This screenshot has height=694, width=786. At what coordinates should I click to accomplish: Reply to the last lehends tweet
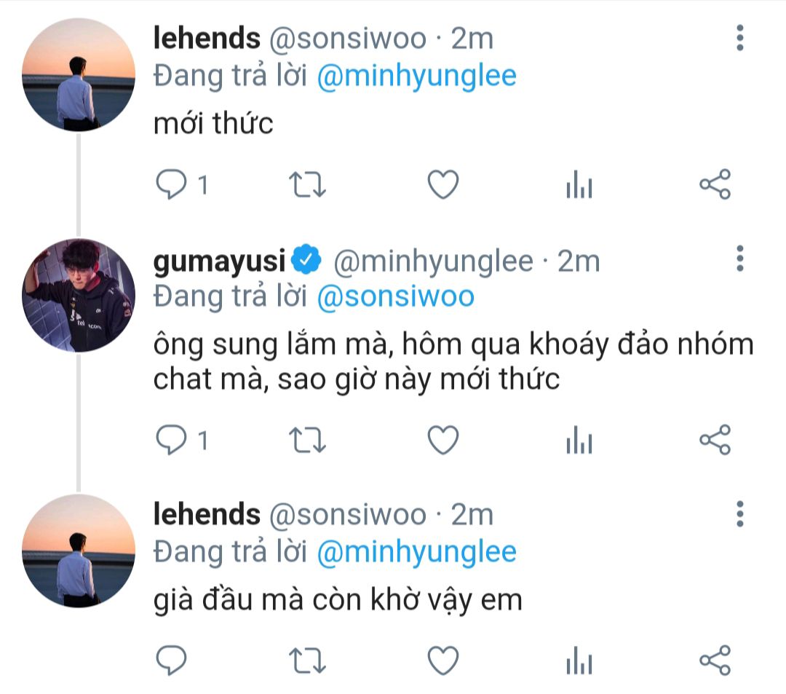point(172,661)
